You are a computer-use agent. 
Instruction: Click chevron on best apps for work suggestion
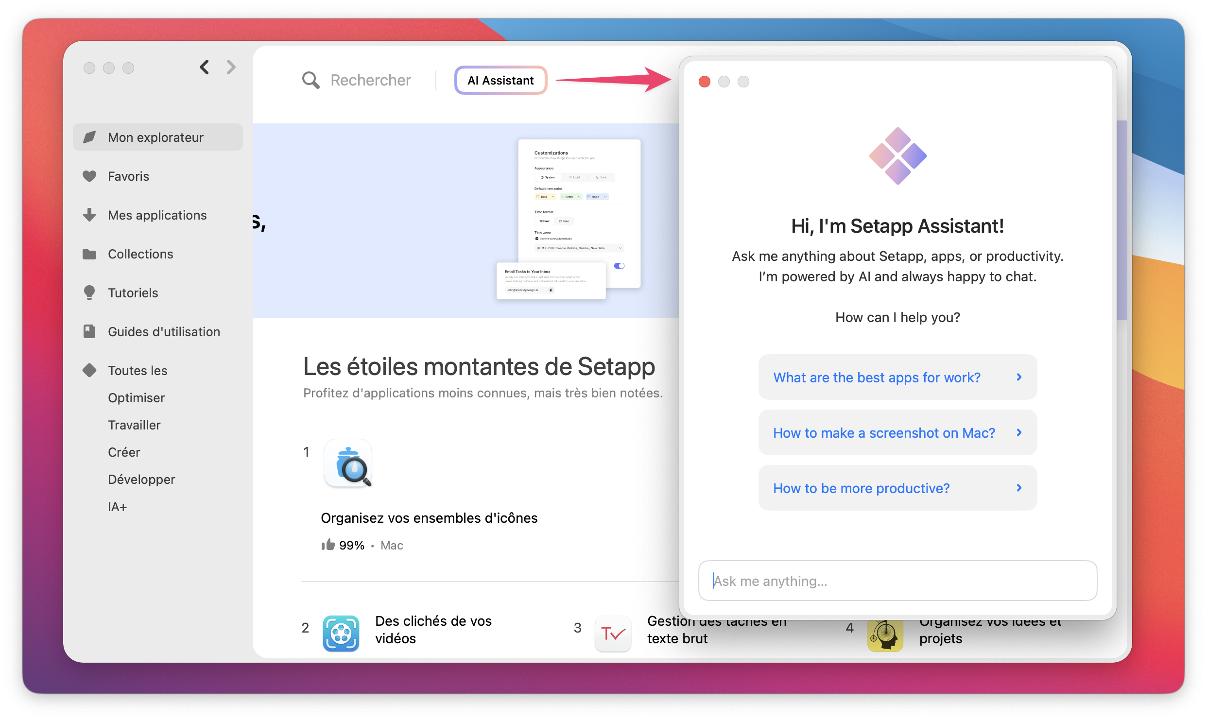coord(1019,377)
